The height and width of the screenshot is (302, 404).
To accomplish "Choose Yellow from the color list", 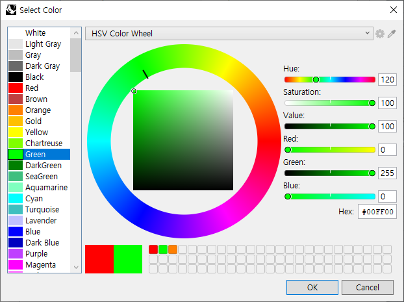I will pos(39,132).
